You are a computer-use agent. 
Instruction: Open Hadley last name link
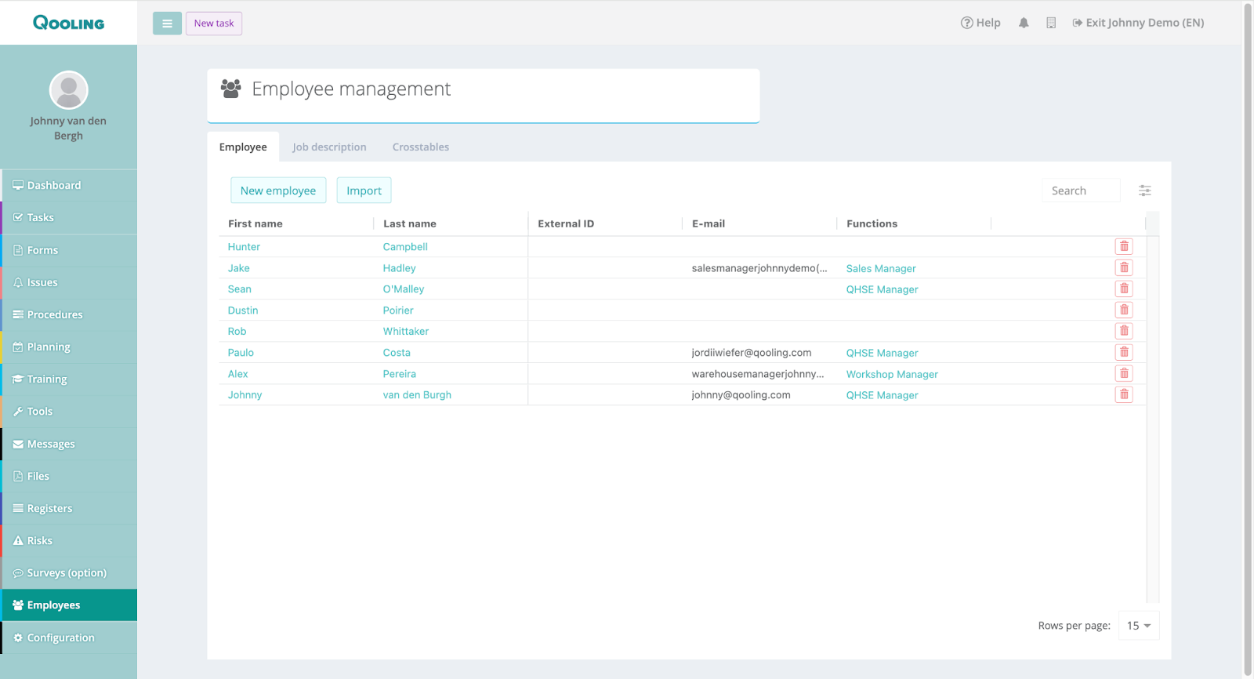tap(399, 268)
